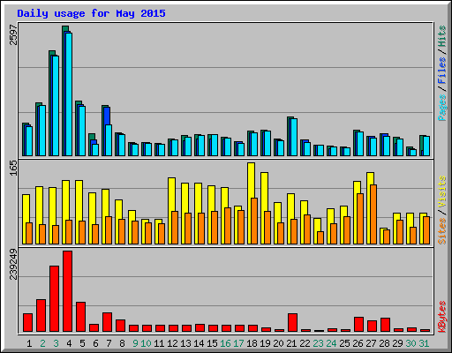Click day 21 on the x-axis

(x=291, y=343)
